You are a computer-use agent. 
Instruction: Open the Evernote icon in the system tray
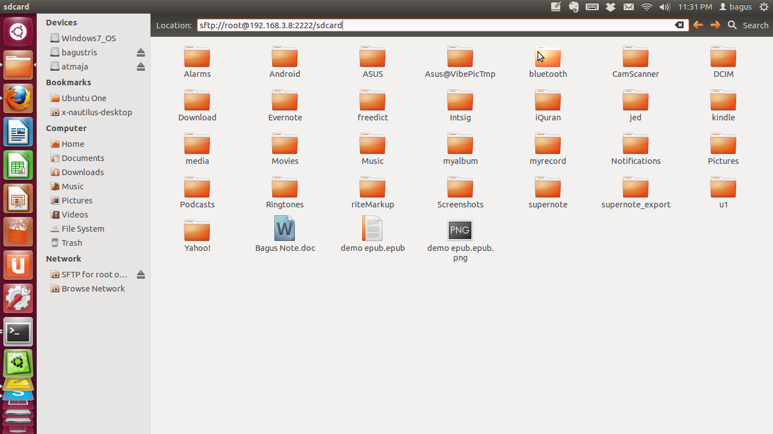(574, 7)
